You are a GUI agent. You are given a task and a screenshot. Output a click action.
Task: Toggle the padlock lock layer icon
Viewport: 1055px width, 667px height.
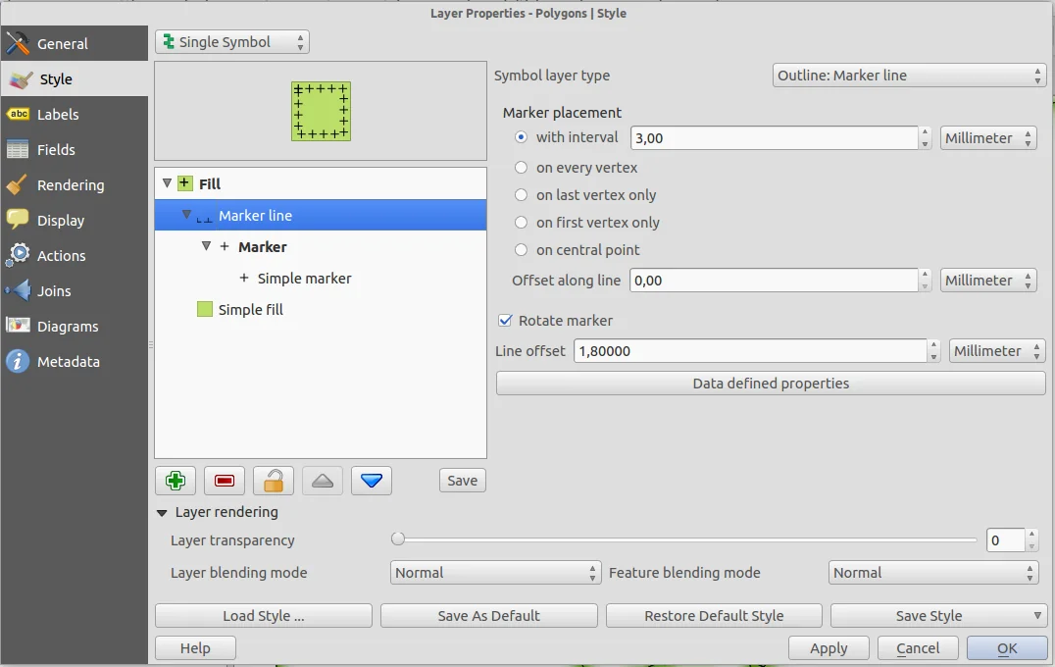pyautogui.click(x=274, y=481)
